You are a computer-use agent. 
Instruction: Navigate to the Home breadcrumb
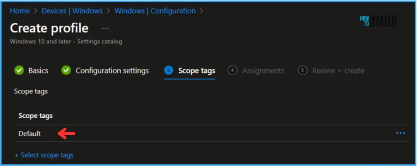click(x=20, y=11)
